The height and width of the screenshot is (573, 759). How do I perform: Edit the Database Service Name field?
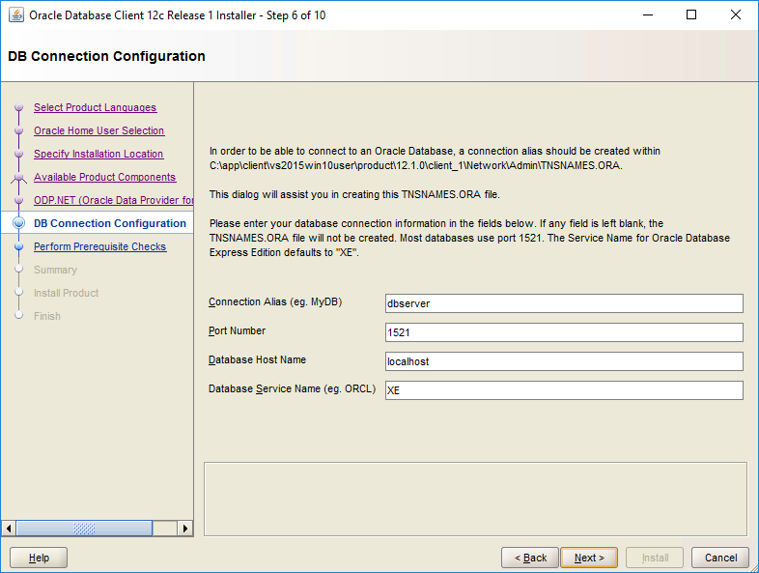(564, 390)
